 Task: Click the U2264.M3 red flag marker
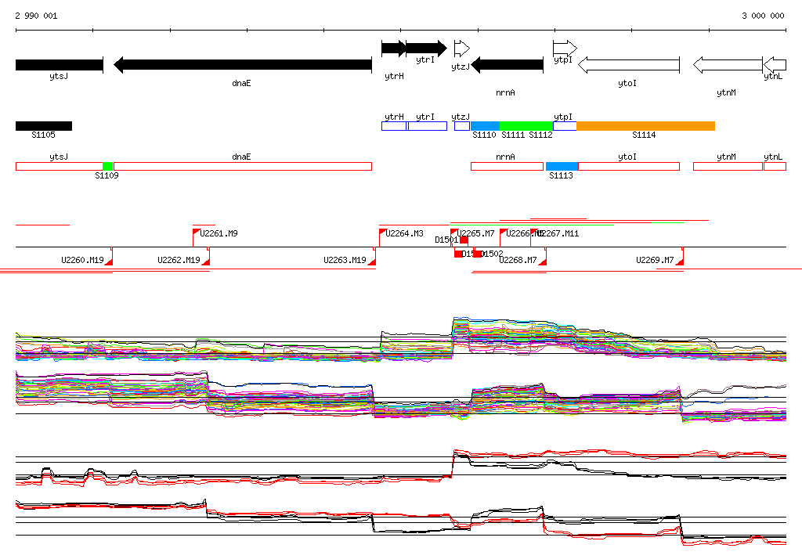[x=382, y=233]
